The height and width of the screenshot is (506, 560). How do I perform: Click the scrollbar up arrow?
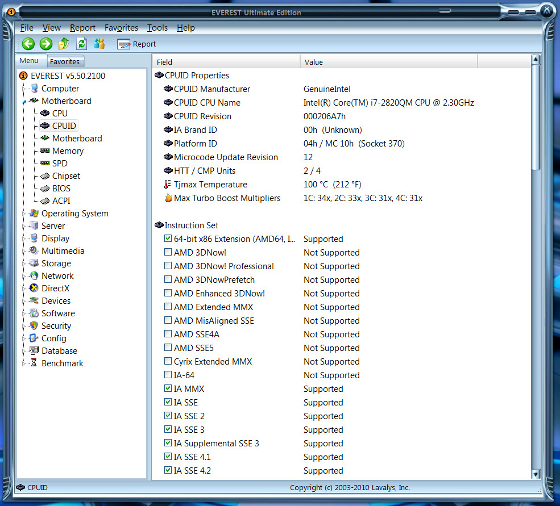point(535,60)
